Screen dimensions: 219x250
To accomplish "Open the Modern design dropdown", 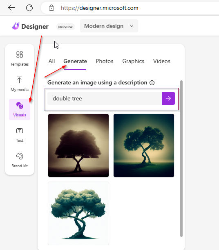I will [x=109, y=26].
